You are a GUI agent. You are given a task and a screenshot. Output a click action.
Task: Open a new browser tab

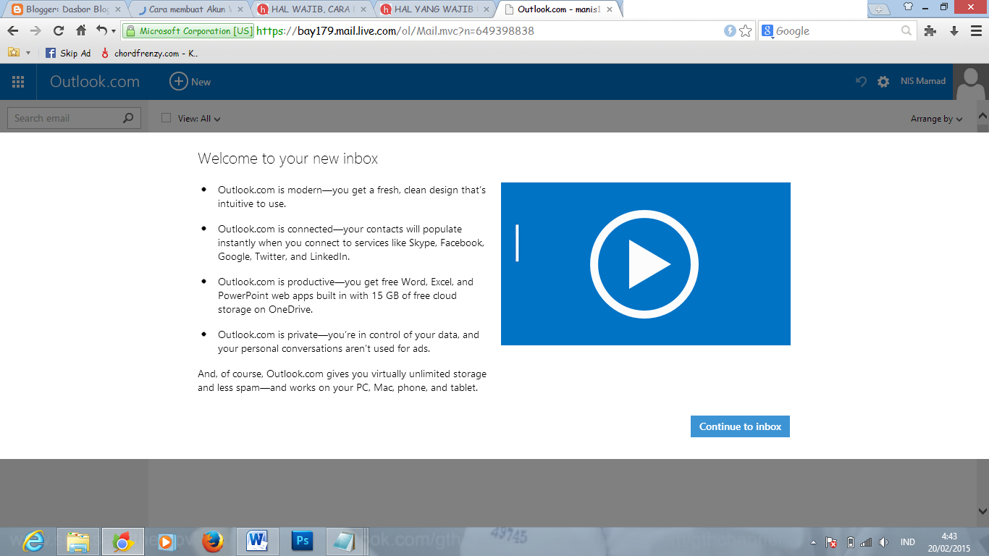[879, 9]
